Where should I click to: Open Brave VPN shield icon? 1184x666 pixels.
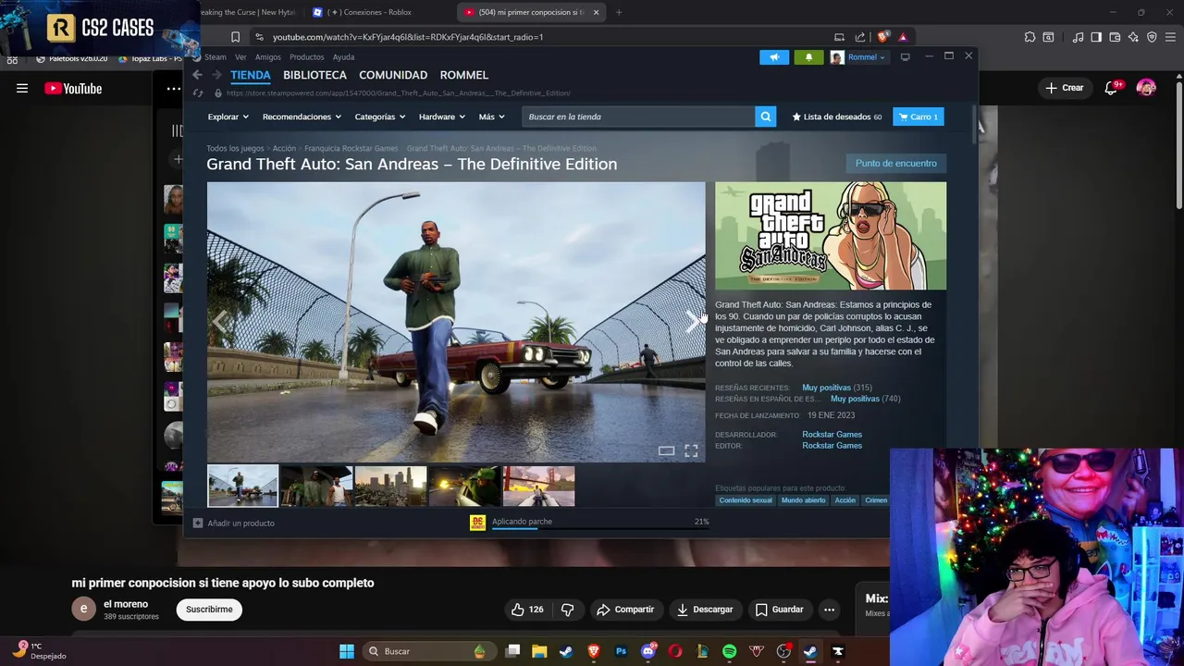coord(1152,37)
